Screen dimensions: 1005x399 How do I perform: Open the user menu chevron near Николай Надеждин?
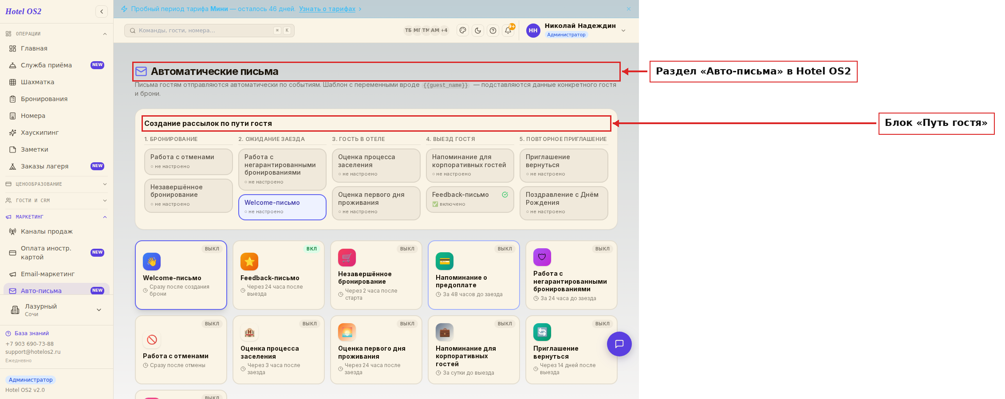(623, 31)
